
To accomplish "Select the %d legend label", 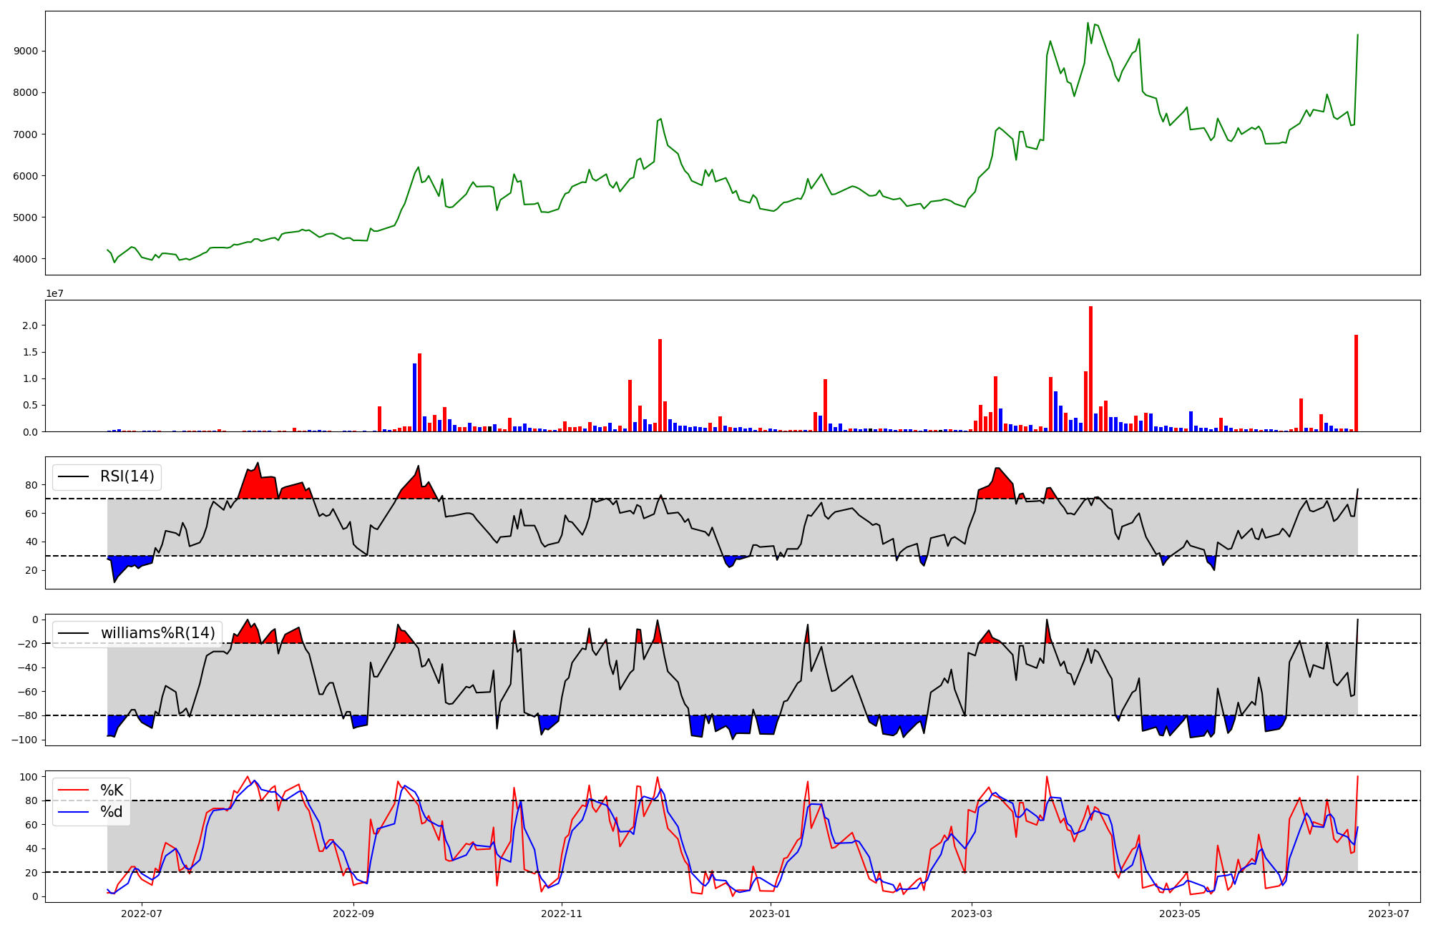I will 112,812.
